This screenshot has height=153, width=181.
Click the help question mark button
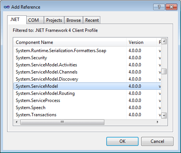[x=159, y=7]
